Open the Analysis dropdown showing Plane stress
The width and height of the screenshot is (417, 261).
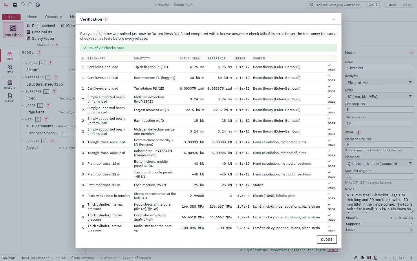[x=379, y=82]
